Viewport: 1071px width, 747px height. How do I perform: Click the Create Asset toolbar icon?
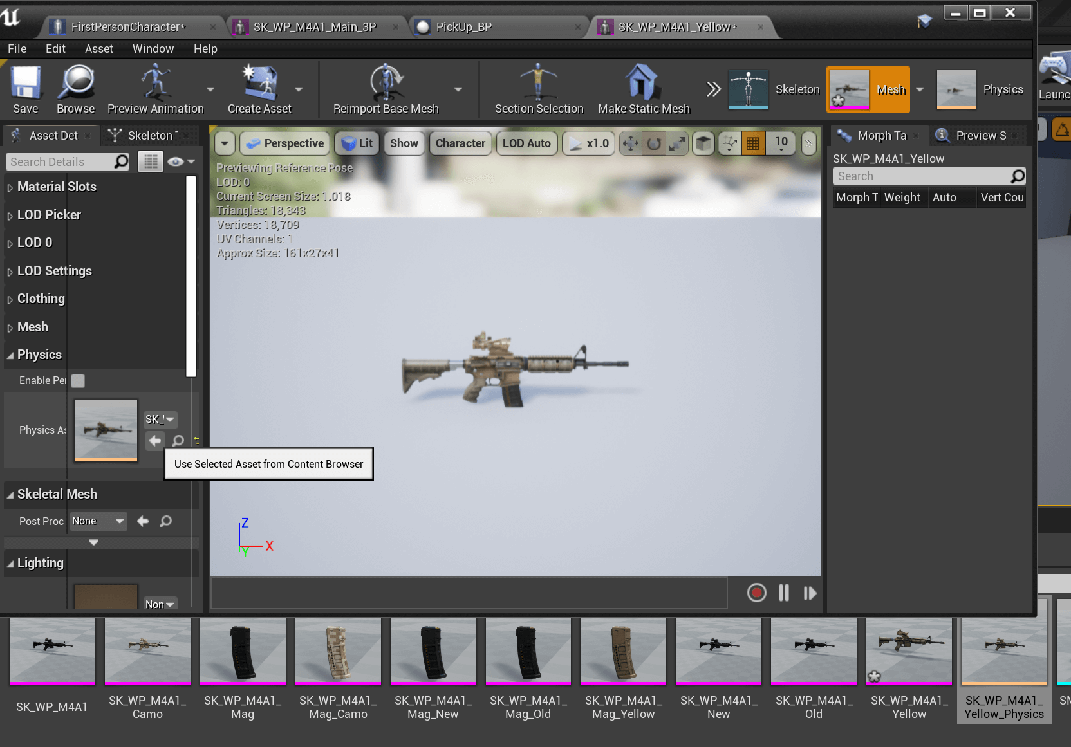(259, 89)
